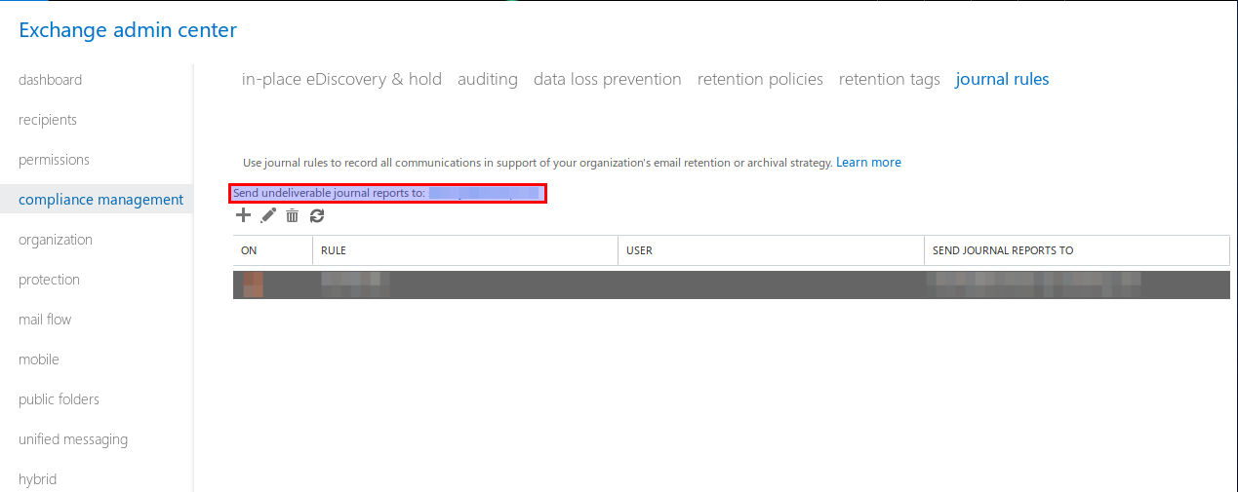The height and width of the screenshot is (492, 1238).
Task: Open the retention tags tab
Action: [x=890, y=80]
